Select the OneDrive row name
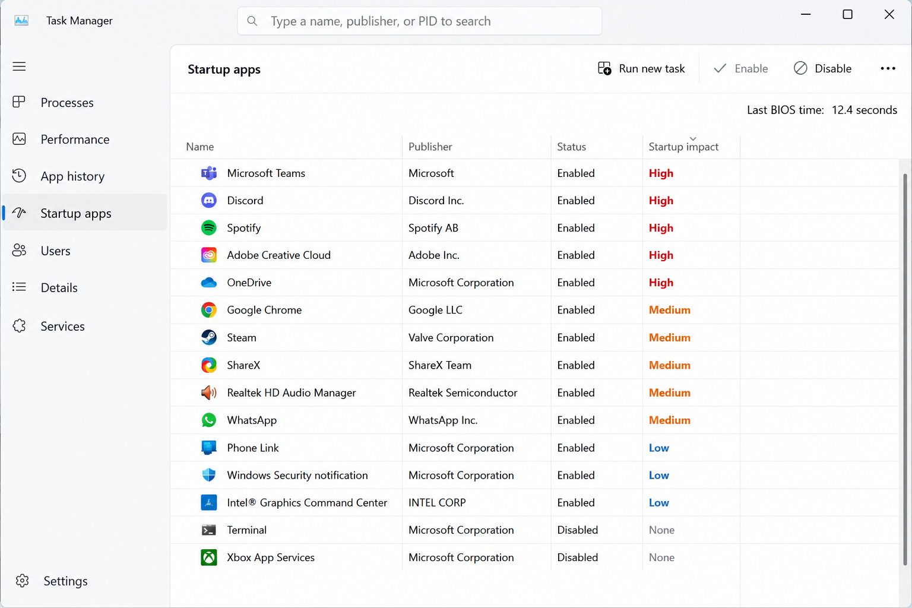 [x=249, y=283]
